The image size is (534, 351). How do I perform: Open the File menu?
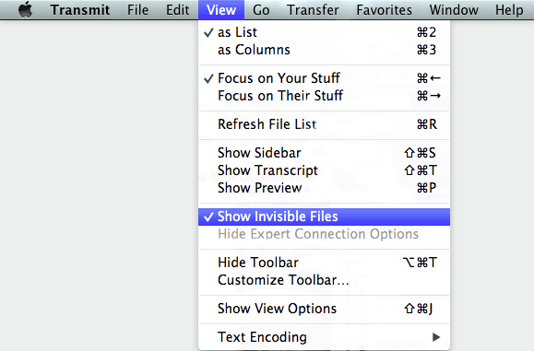coord(137,10)
